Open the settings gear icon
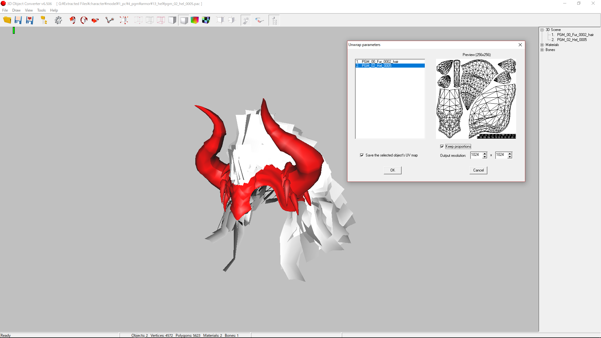The width and height of the screenshot is (601, 338). [58, 20]
